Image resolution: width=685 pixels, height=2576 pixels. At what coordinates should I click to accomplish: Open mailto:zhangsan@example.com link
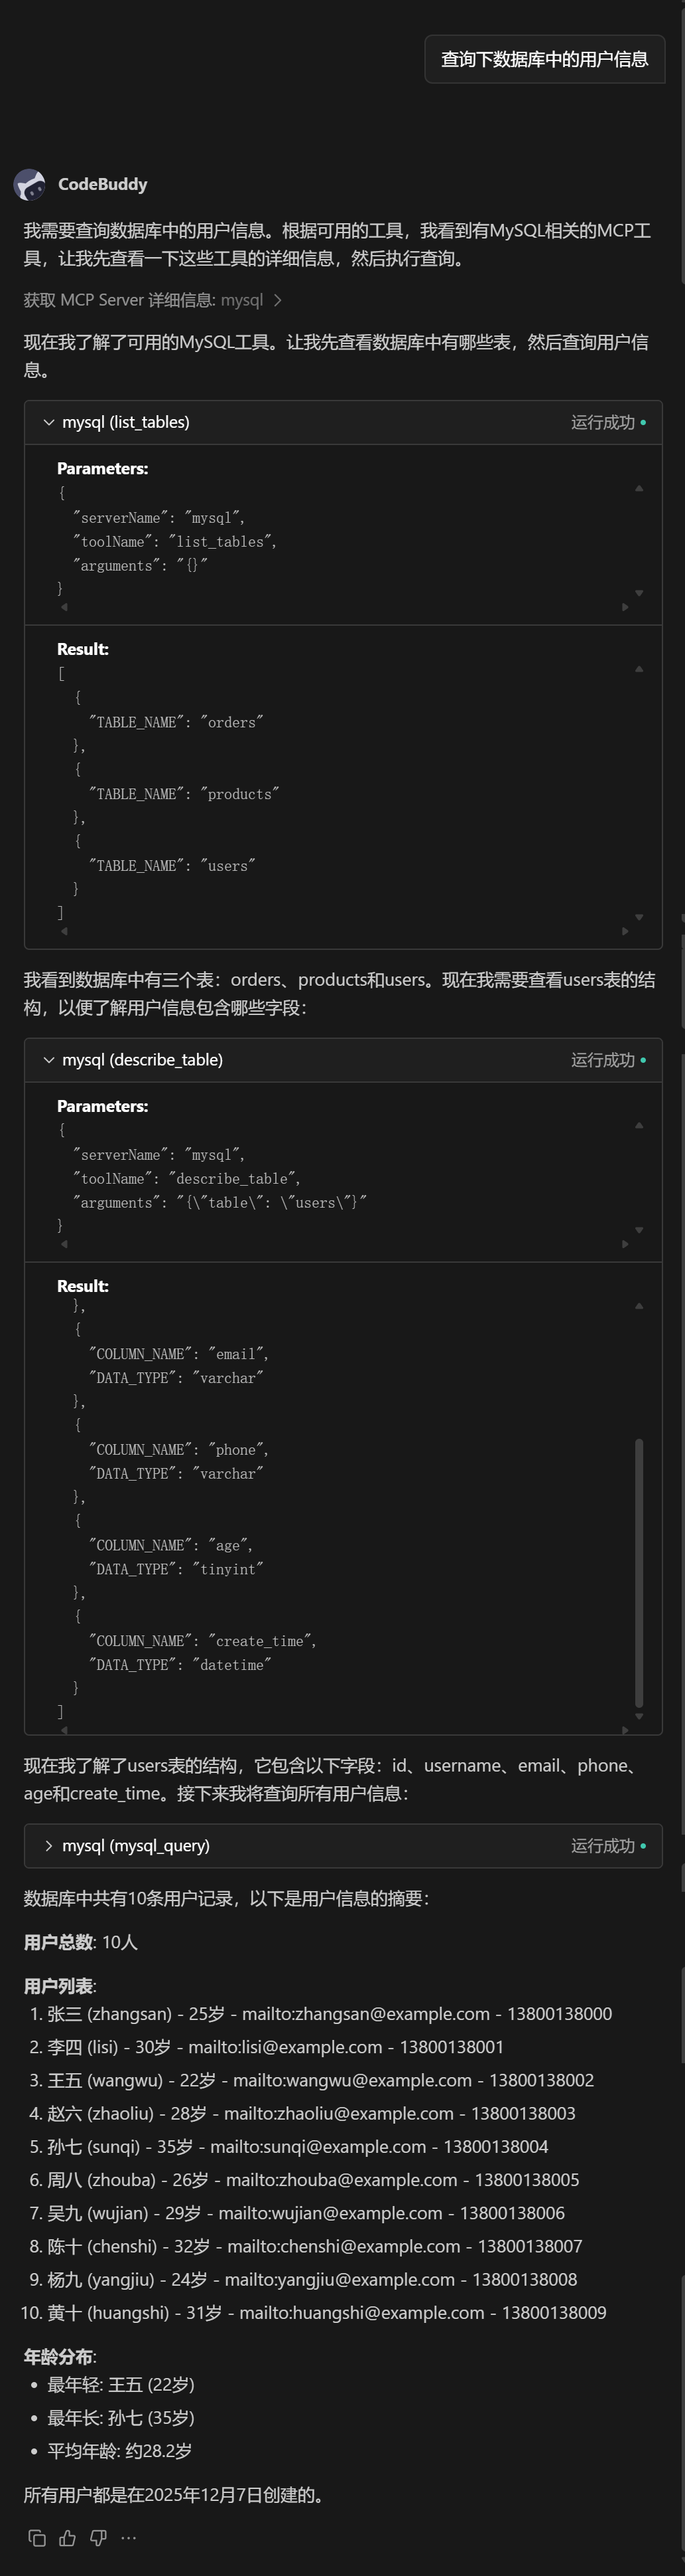[x=365, y=2013]
